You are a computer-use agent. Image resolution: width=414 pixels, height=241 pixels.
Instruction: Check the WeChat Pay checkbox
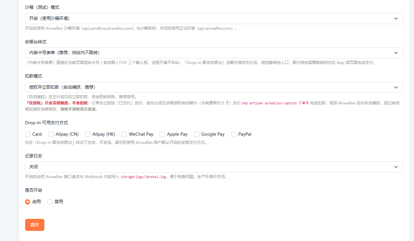[x=124, y=134]
